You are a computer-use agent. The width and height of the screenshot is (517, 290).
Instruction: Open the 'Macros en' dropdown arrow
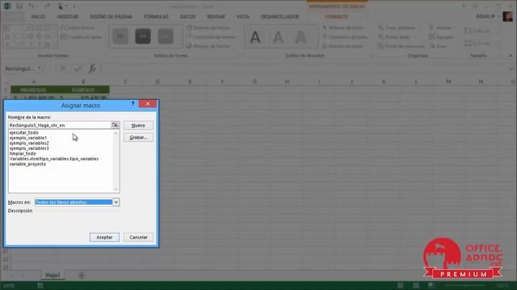tap(116, 202)
